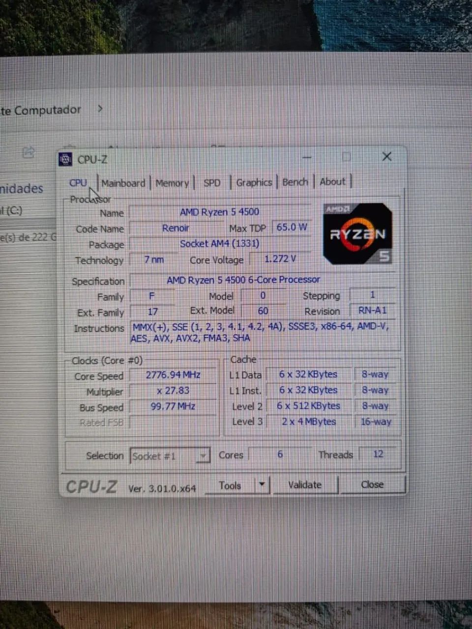The width and height of the screenshot is (472, 629).
Task: Click the Level 2 value 6 x 512 KBytes
Action: click(308, 406)
